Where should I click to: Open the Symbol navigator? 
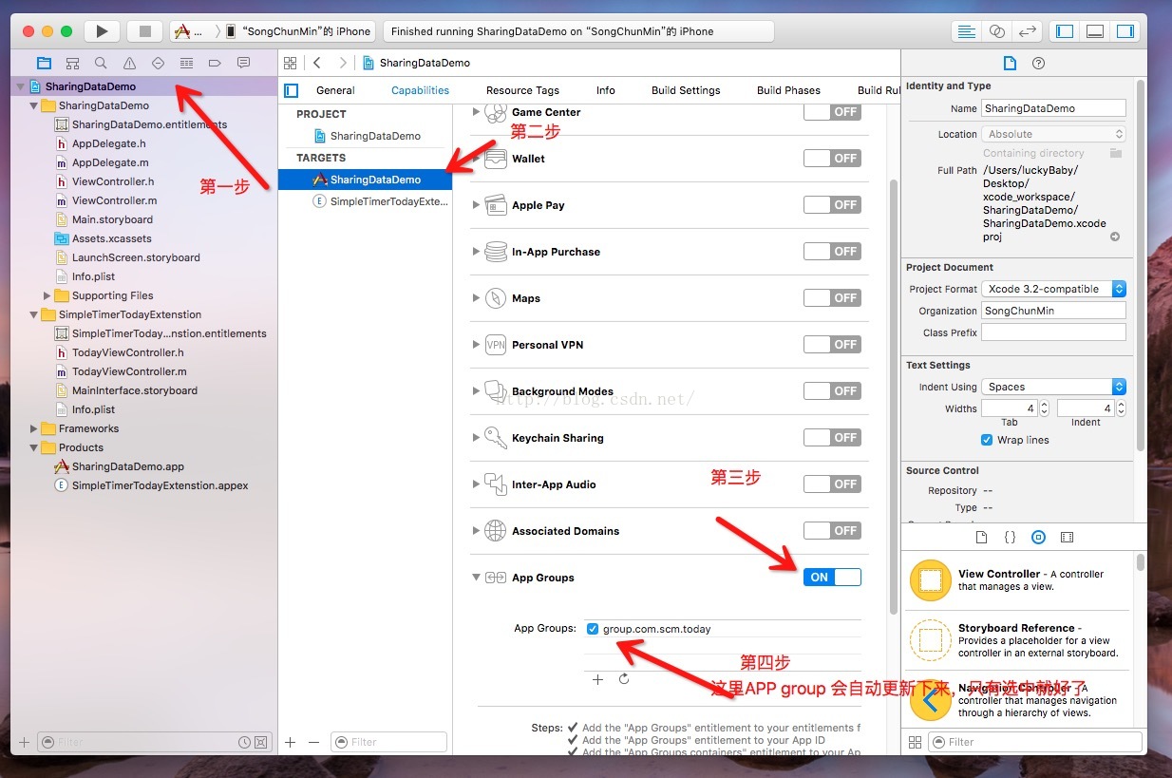pos(72,63)
